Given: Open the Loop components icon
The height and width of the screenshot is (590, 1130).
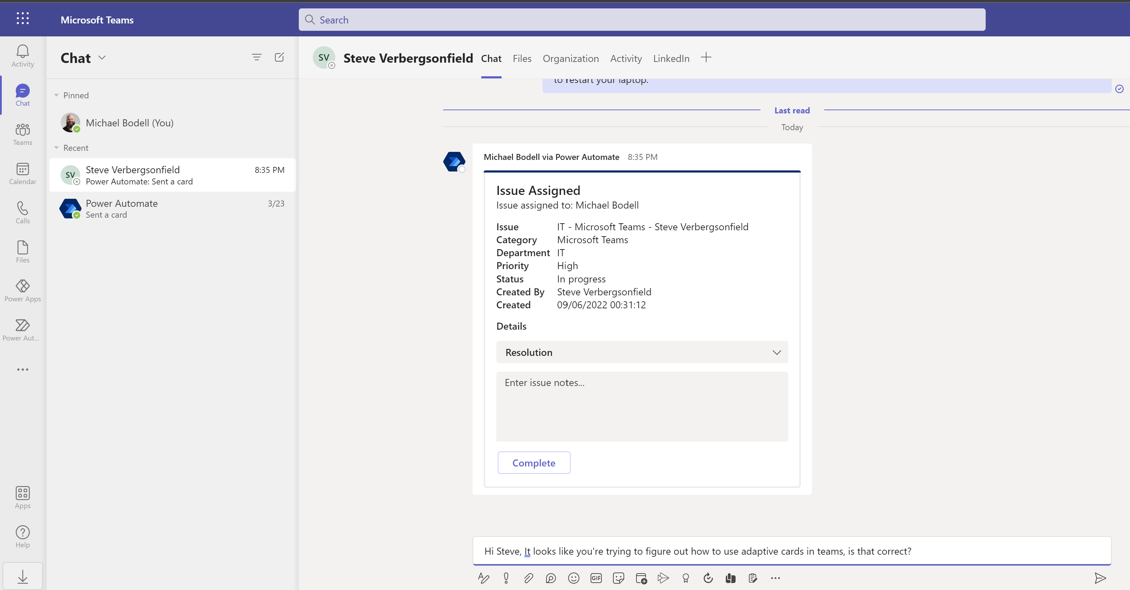Looking at the screenshot, I should 551,578.
